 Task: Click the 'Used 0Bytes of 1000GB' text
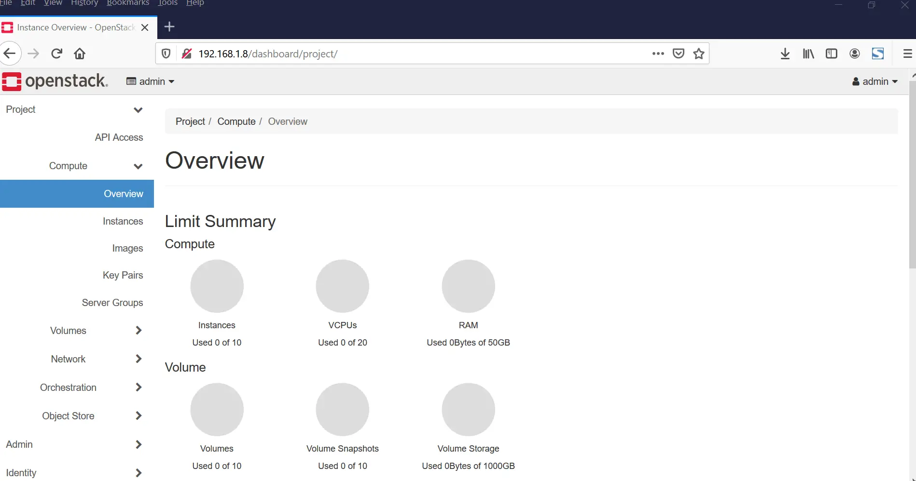[468, 466]
